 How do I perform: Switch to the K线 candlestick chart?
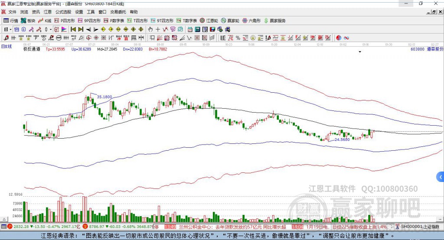tap(45, 21)
